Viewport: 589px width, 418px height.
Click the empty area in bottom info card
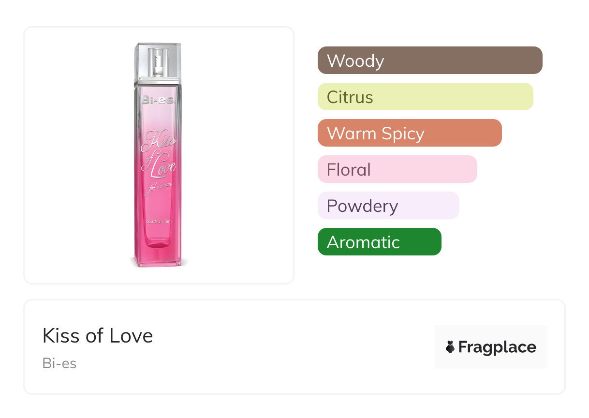click(290, 348)
